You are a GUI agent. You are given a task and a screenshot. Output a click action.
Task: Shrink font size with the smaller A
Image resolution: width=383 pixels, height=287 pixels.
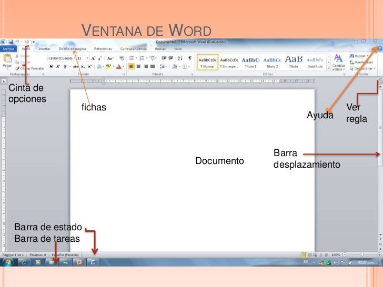point(99,58)
